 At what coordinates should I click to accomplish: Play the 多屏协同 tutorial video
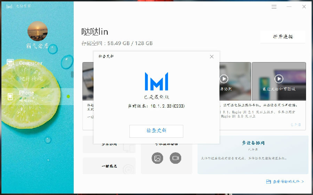(x=224, y=79)
